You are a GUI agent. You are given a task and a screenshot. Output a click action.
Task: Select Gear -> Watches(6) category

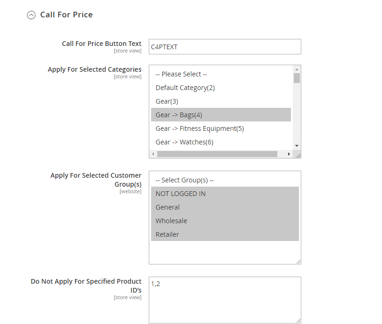pyautogui.click(x=221, y=142)
